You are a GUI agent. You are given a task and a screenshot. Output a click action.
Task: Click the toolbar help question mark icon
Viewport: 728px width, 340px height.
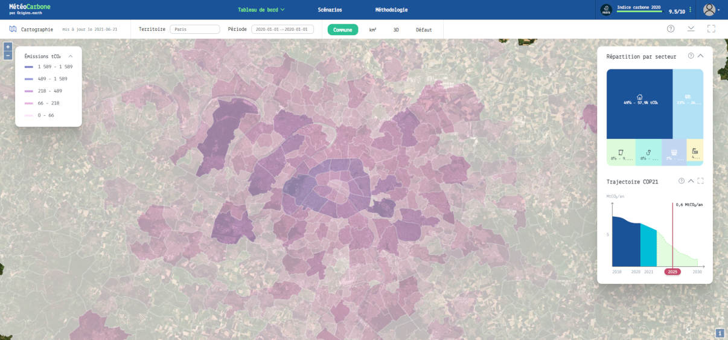click(x=671, y=29)
